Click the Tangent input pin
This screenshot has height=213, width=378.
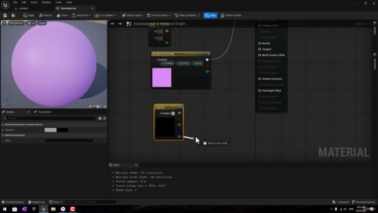pyautogui.click(x=260, y=49)
